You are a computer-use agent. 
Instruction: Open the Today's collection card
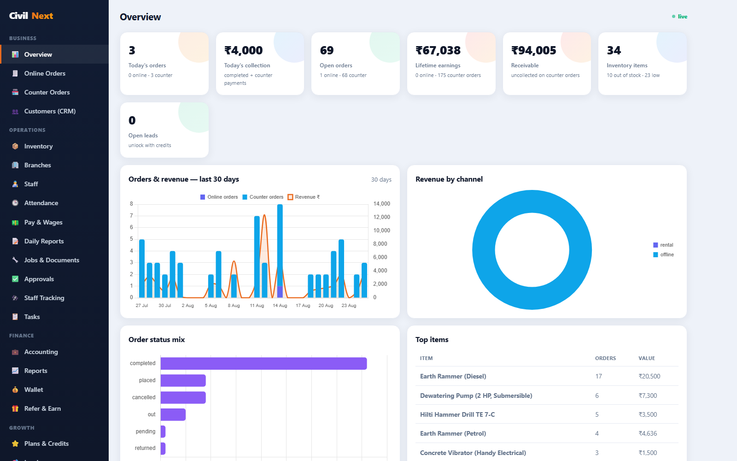[x=260, y=64]
